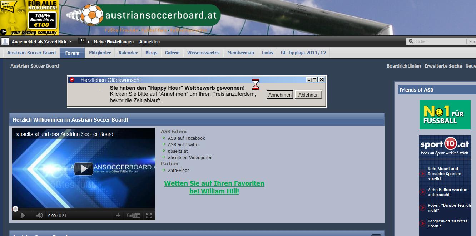Open the Wissenswertes tab
Image resolution: width=476 pixels, height=236 pixels.
pyautogui.click(x=203, y=53)
